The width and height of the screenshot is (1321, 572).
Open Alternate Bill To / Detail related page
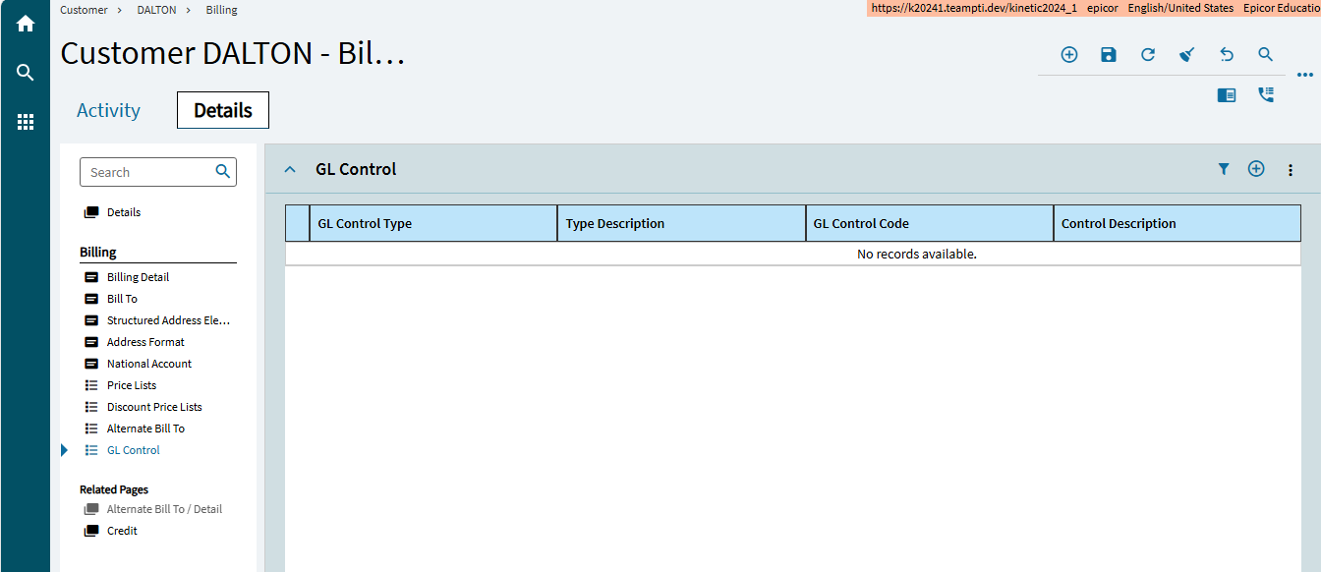coord(164,509)
